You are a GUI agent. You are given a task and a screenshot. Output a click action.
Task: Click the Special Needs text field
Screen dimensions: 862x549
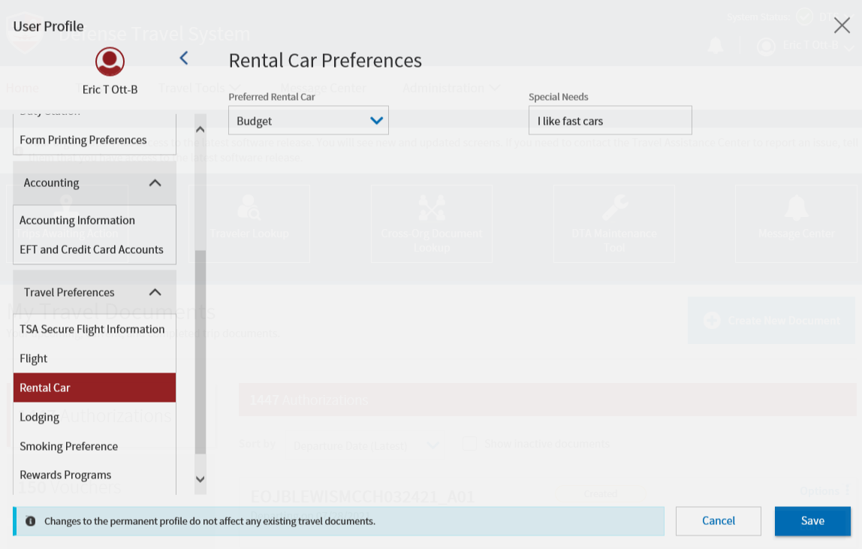pyautogui.click(x=610, y=121)
